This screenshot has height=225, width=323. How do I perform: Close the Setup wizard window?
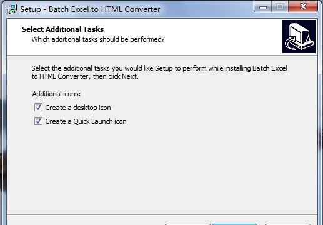click(x=303, y=7)
